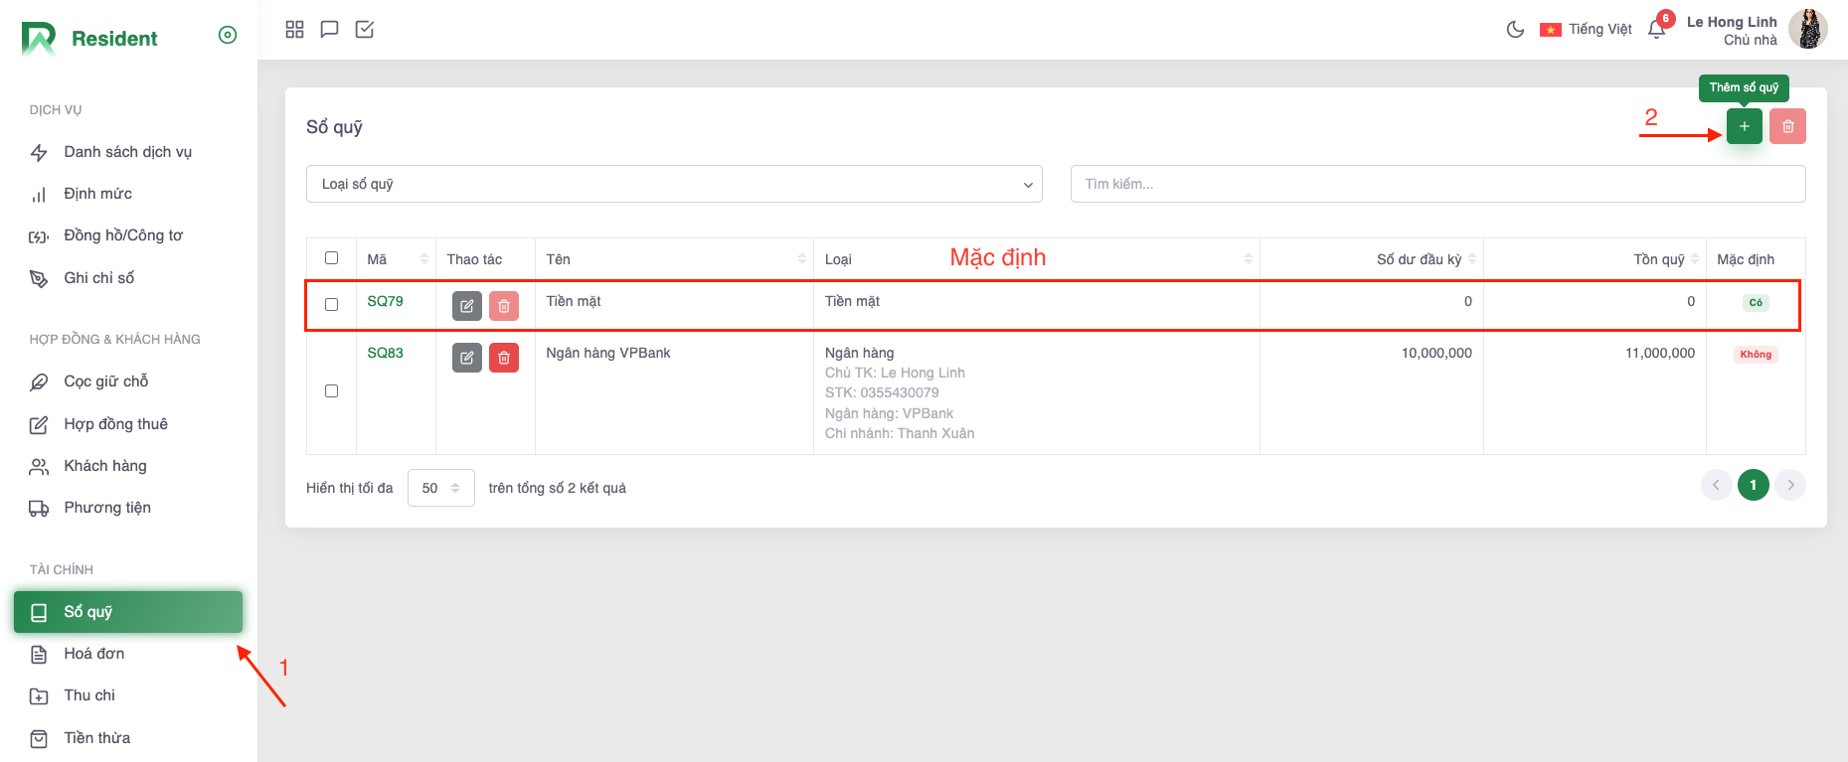The height and width of the screenshot is (762, 1848).
Task: Go to Hợp đồng thuê menu item
Action: point(115,424)
